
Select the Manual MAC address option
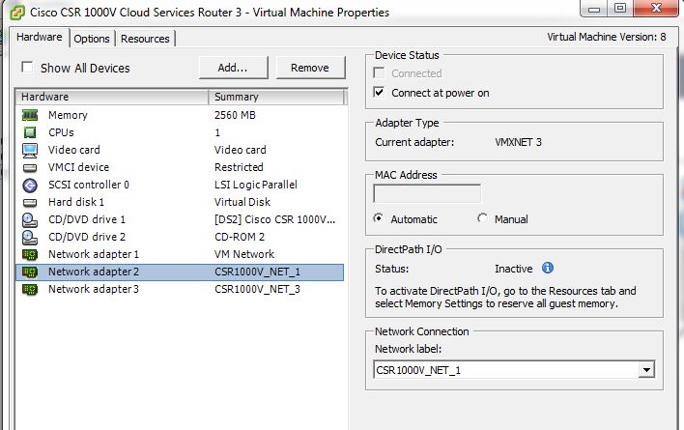482,218
